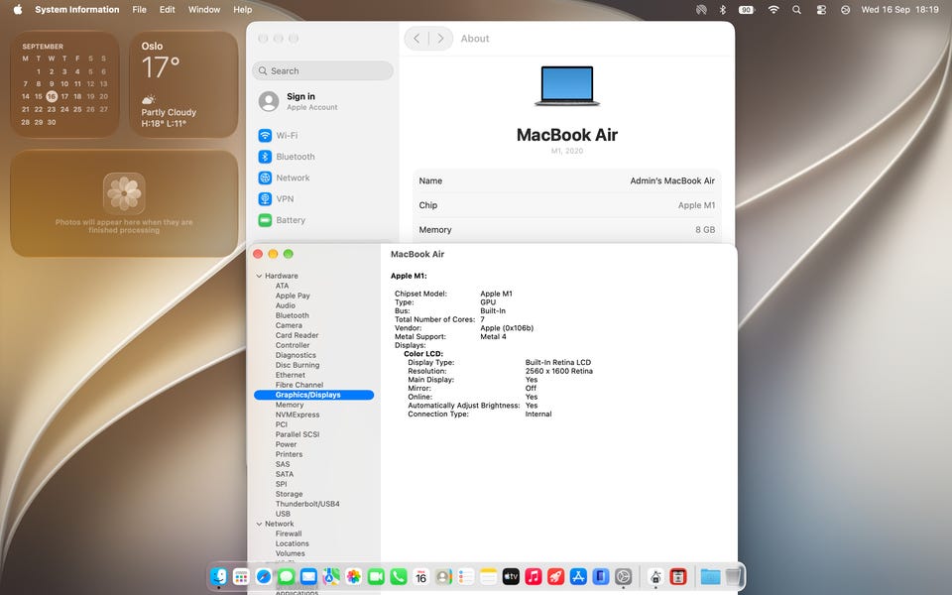The height and width of the screenshot is (595, 952).
Task: Select NVMExpress in hardware list
Action: (297, 415)
